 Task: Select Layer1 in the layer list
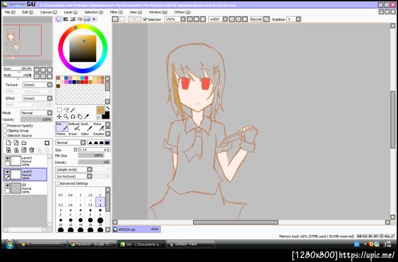(26, 161)
